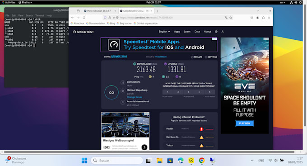Rate customer service 5 Much better

point(209,92)
